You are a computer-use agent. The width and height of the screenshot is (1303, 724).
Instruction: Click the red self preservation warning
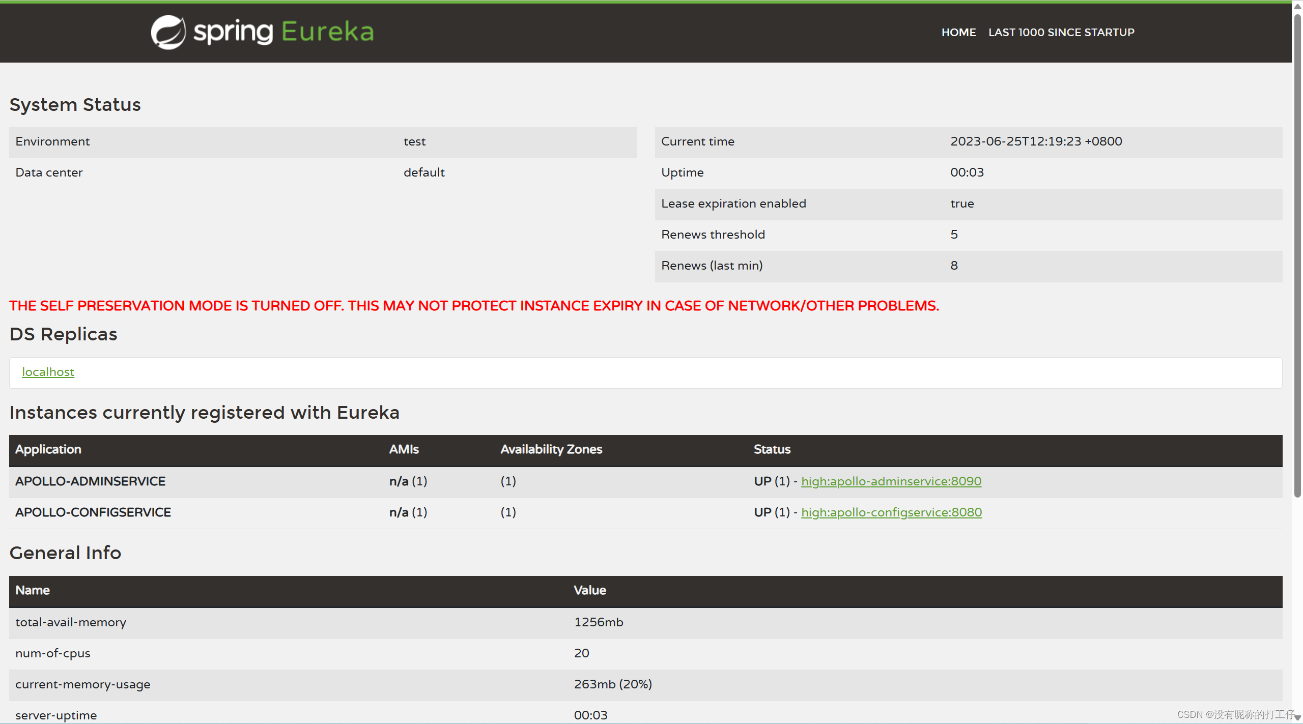(x=473, y=306)
